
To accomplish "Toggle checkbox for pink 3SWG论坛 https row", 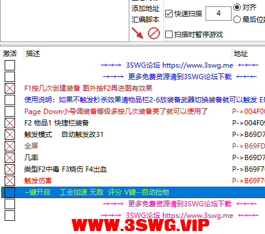I will point(10,216).
